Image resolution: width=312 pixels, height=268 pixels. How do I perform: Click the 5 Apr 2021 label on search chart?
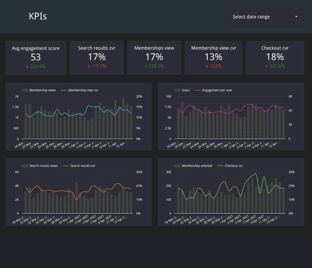point(90,220)
